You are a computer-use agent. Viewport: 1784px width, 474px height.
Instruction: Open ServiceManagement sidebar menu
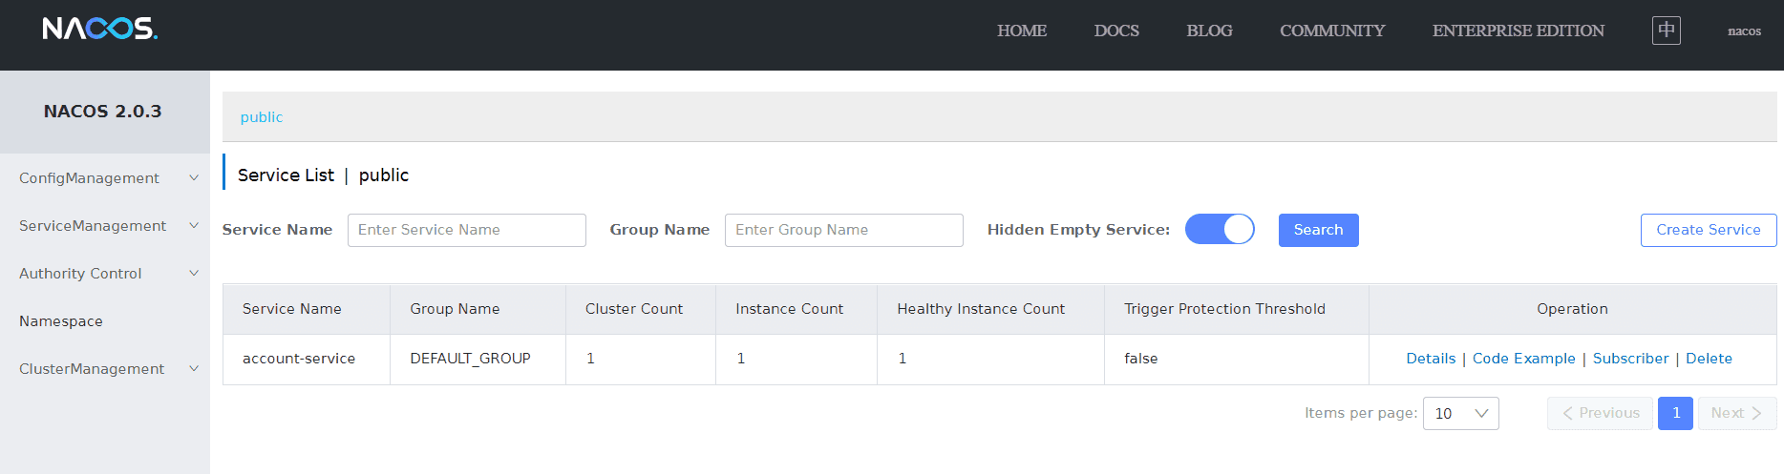(105, 226)
